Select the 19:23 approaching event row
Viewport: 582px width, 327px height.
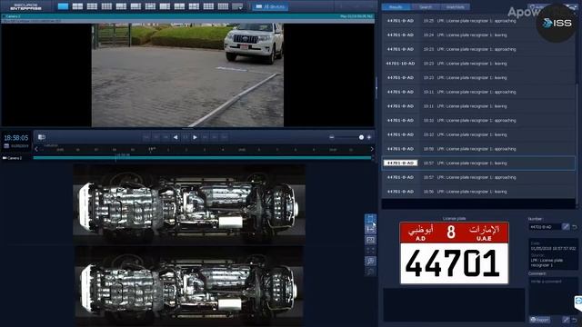(478, 49)
